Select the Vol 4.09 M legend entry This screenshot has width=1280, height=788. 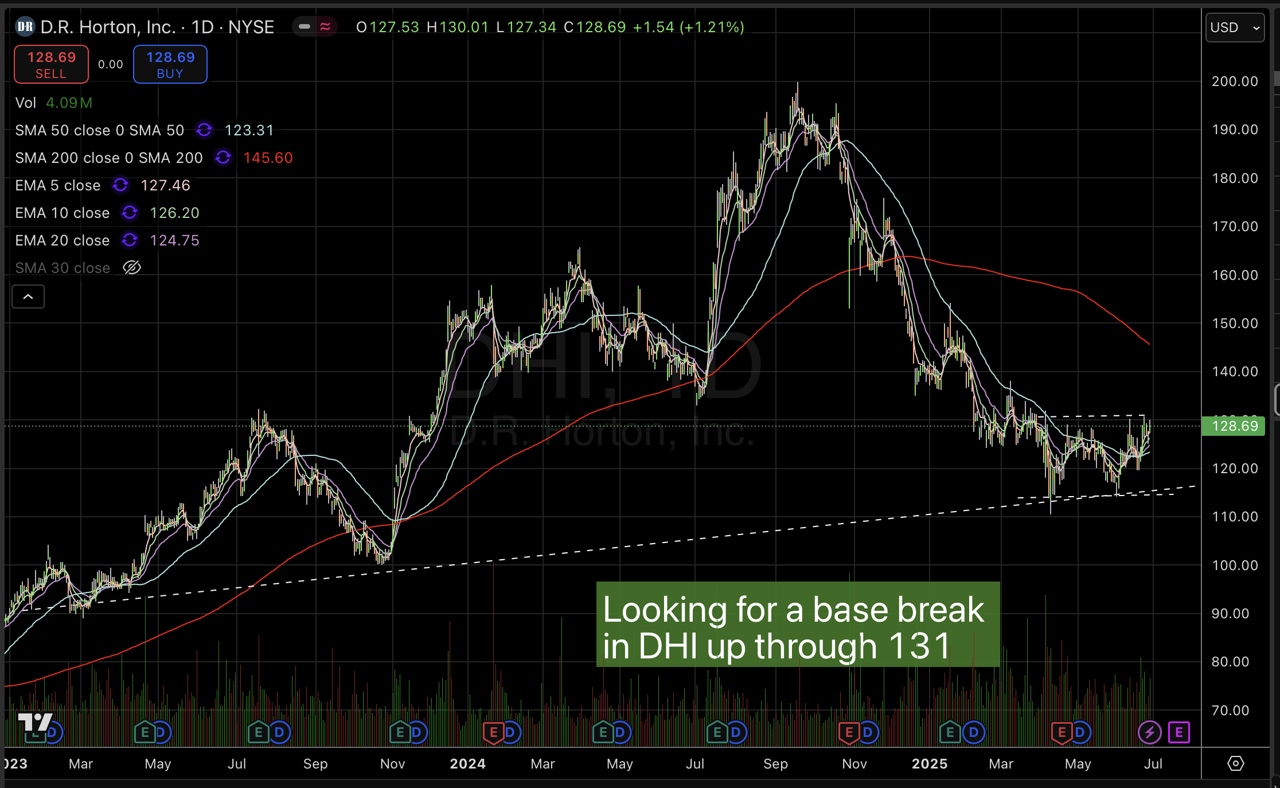(x=54, y=103)
